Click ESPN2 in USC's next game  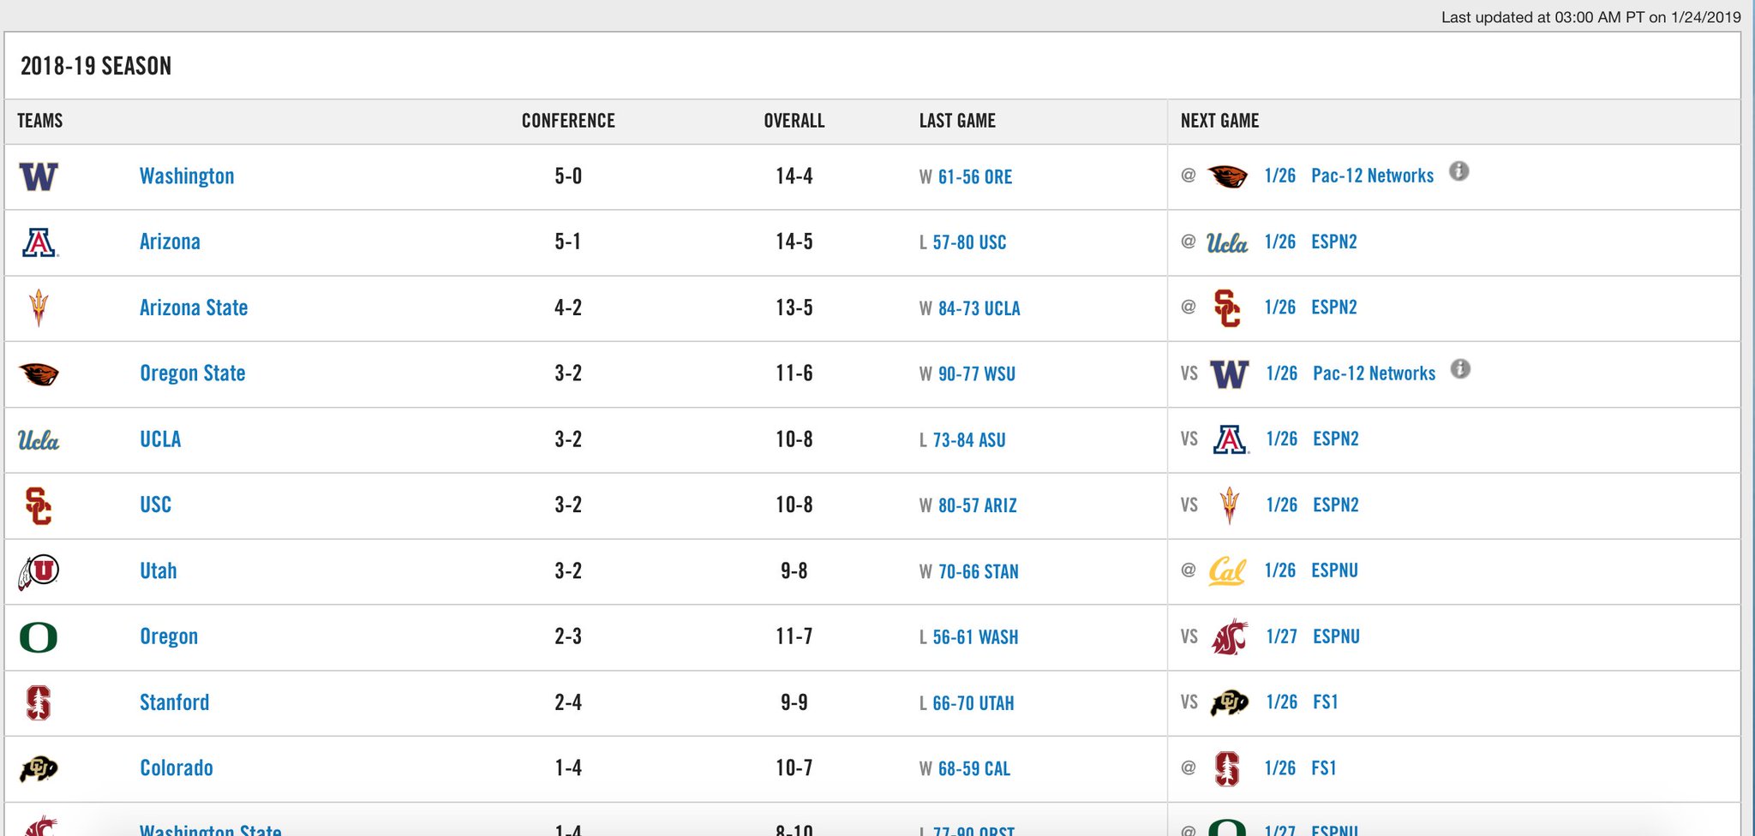pos(1336,505)
